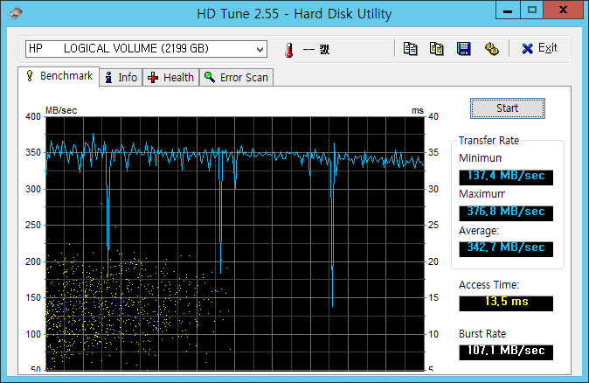Screen dimensions: 589x383
Task: Click the Burst Rate label
Action: 482,334
